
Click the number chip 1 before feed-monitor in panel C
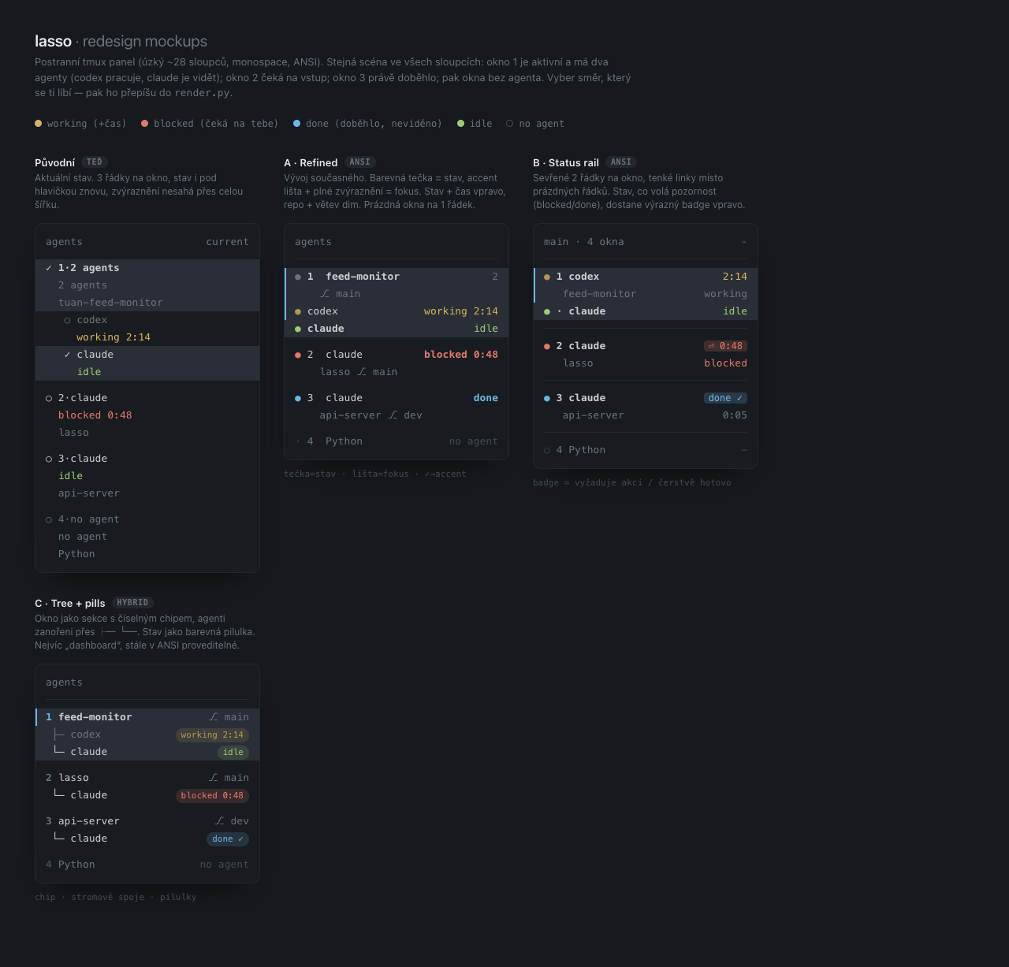click(49, 717)
